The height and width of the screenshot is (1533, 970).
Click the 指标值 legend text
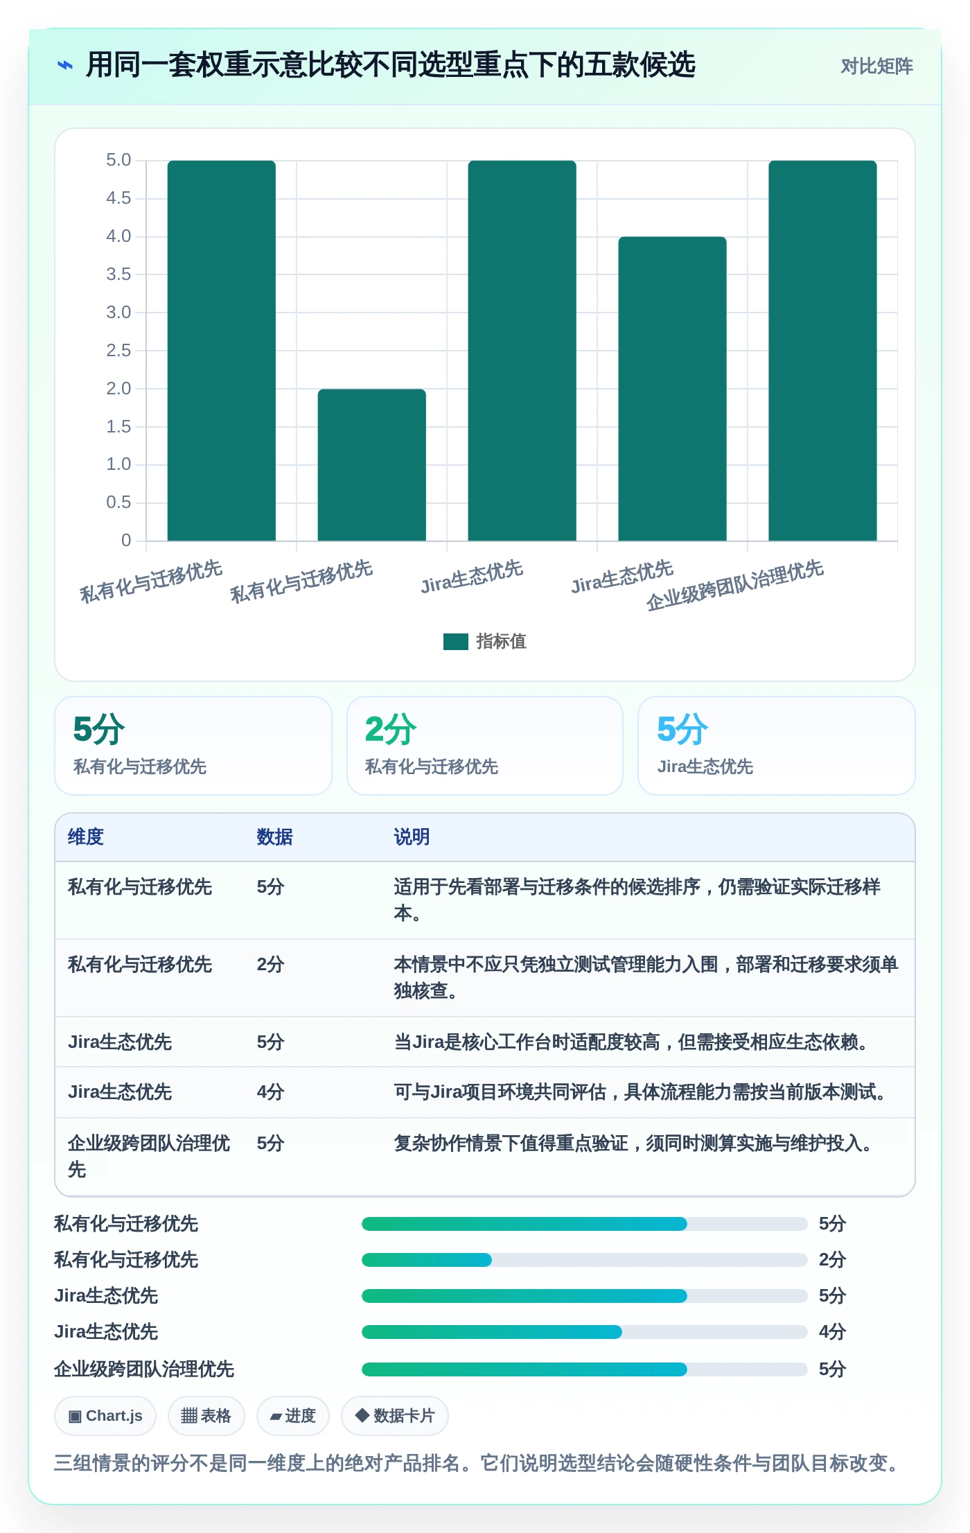501,642
